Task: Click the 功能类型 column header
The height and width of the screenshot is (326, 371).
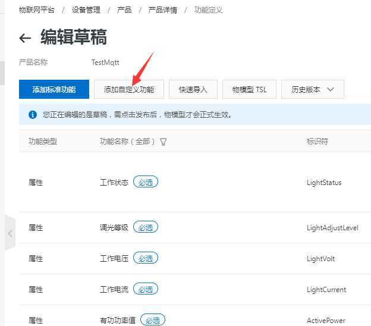Action: pos(43,142)
